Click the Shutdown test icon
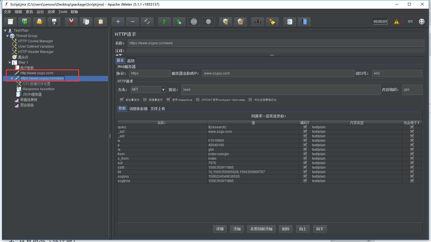The width and height of the screenshot is (431, 242). pos(208,22)
